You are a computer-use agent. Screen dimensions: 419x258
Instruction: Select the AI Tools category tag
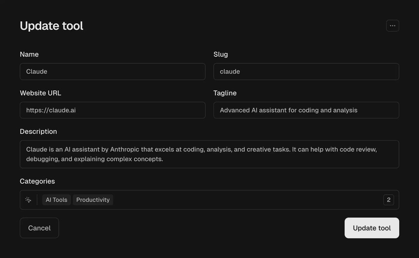[x=56, y=200]
